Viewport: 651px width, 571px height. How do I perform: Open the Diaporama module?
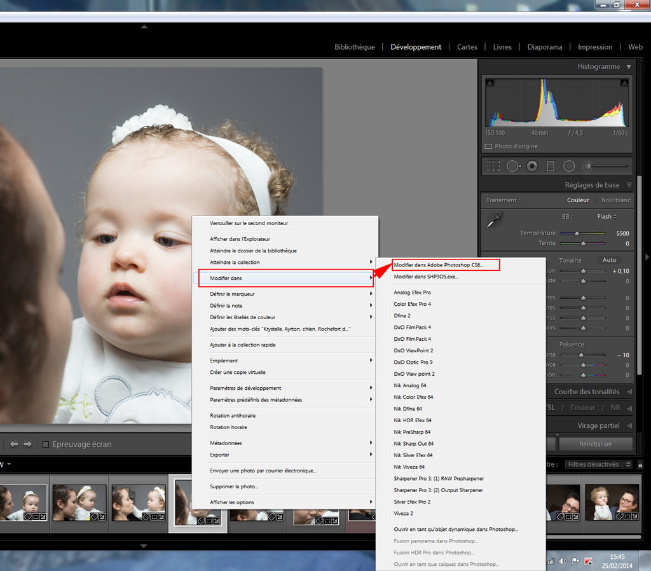pyautogui.click(x=545, y=47)
